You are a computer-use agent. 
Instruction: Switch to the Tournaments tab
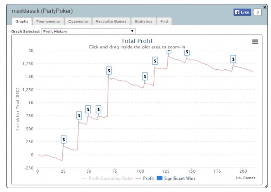[x=48, y=21]
